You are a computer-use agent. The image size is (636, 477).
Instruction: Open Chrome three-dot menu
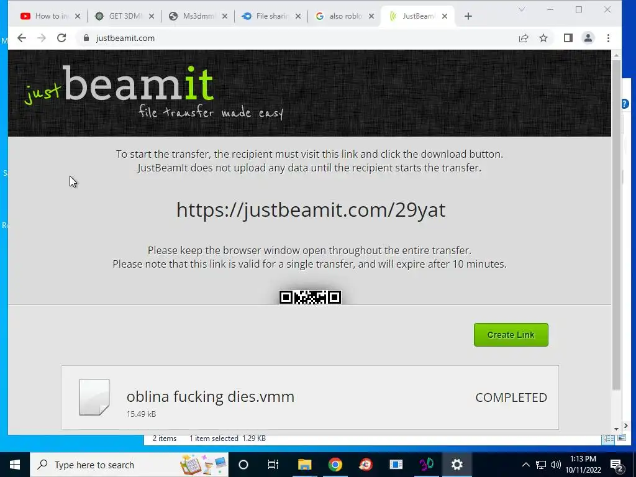608,38
